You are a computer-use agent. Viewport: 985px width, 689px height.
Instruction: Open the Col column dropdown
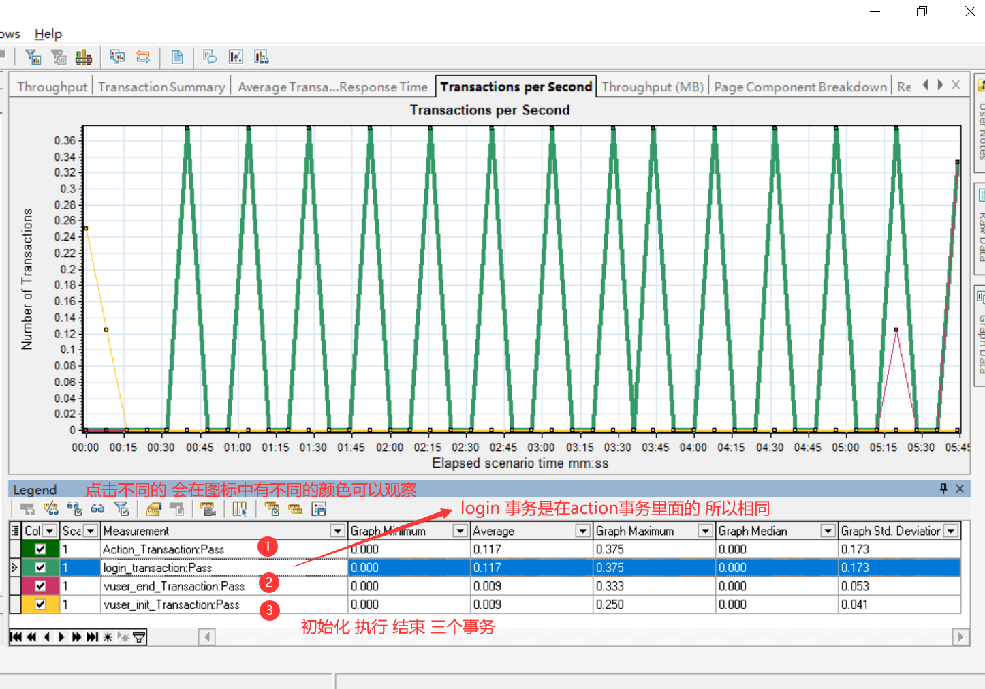[x=50, y=531]
